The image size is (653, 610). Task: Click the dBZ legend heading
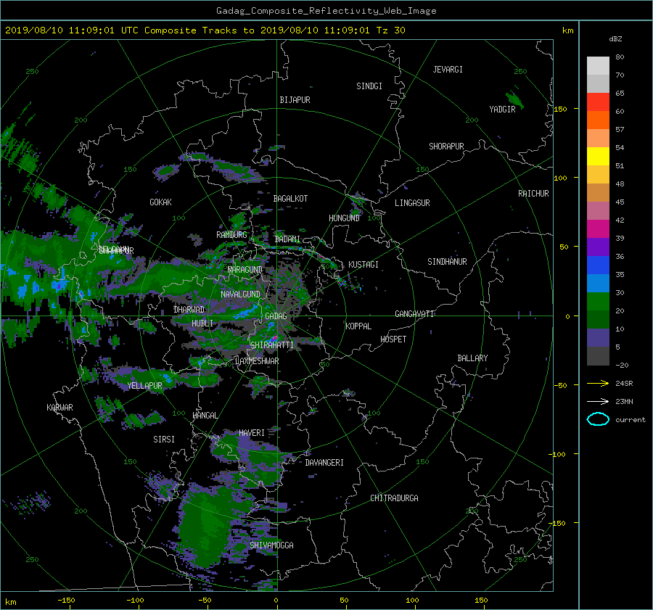[x=615, y=38]
